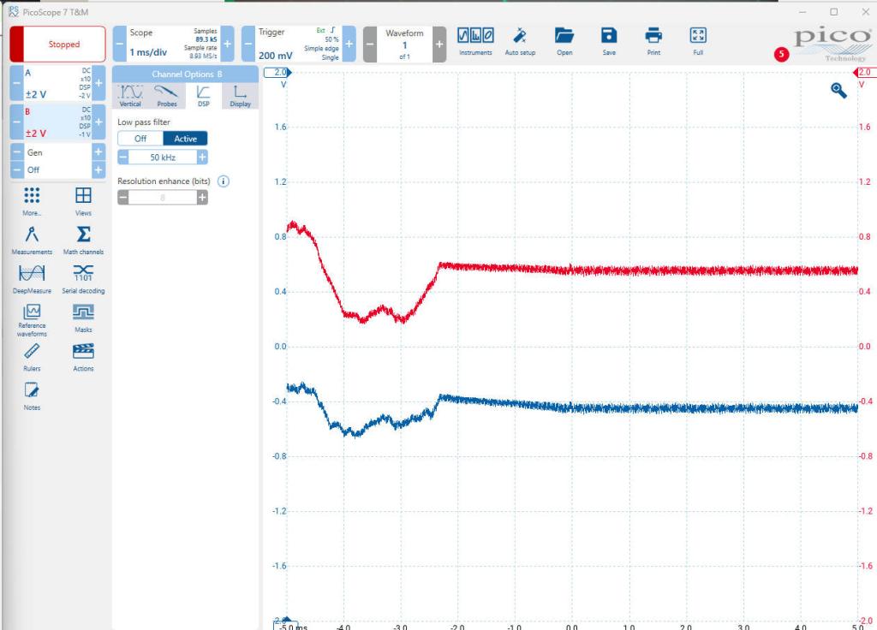Click the Save button
This screenshot has width=877, height=630.
(608, 40)
